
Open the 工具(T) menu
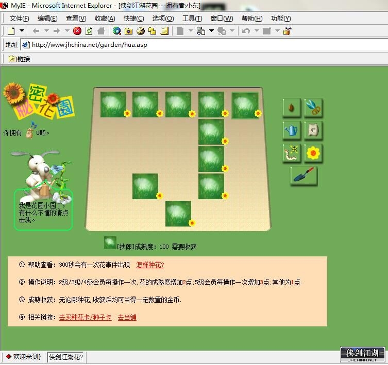pyautogui.click(x=192, y=19)
